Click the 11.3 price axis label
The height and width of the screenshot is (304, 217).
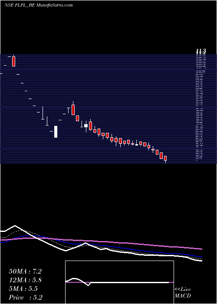pos(201,52)
